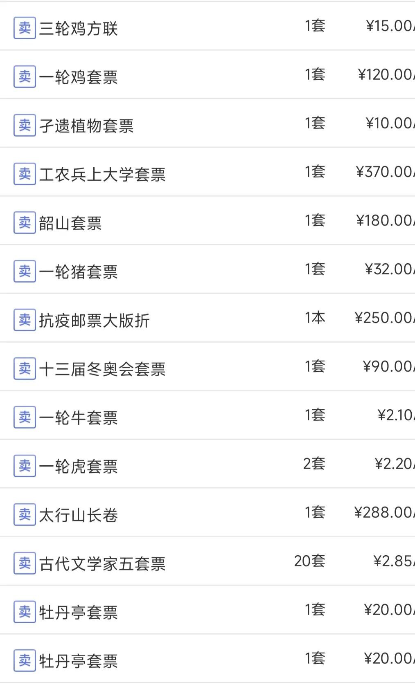Tap the 卖 badge for 古代文学家五套票
Image resolution: width=415 pixels, height=689 pixels.
tap(25, 563)
